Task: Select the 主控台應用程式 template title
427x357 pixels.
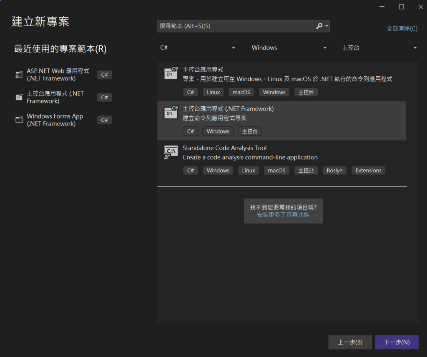Action: click(203, 70)
